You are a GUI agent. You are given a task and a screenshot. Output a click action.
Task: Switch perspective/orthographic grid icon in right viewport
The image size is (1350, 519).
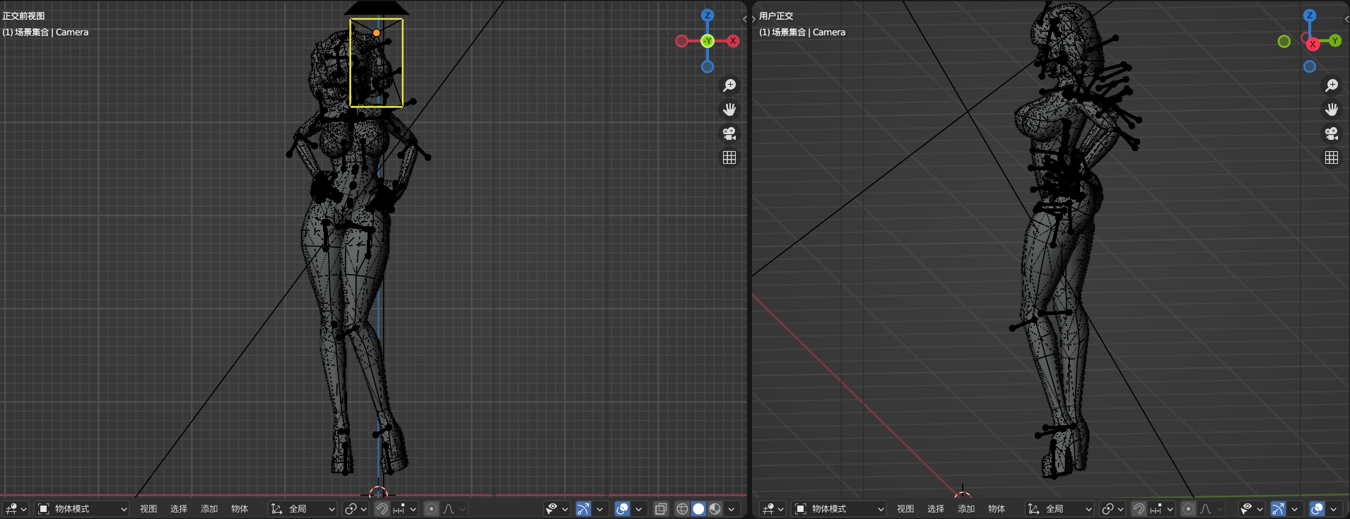(x=1332, y=157)
